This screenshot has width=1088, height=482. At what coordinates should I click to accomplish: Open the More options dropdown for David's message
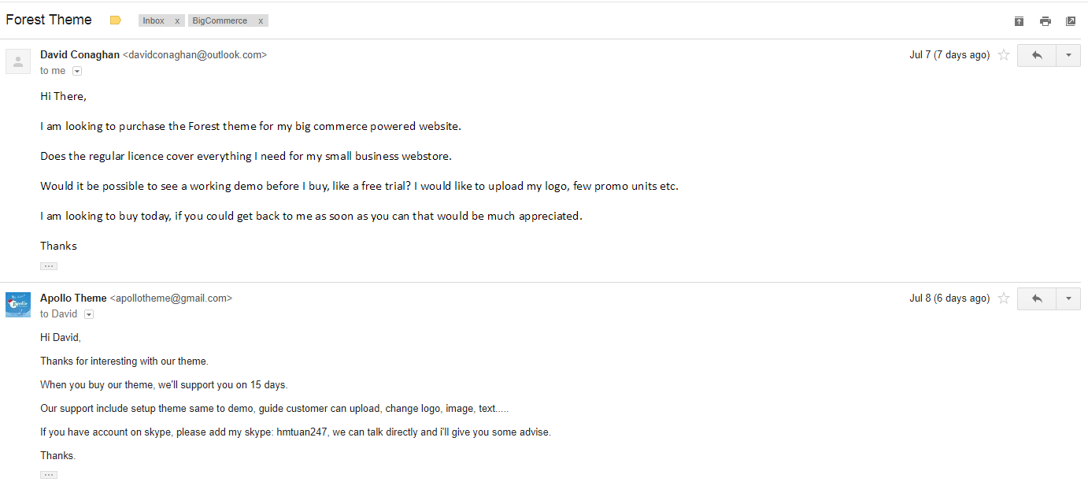coord(1068,55)
